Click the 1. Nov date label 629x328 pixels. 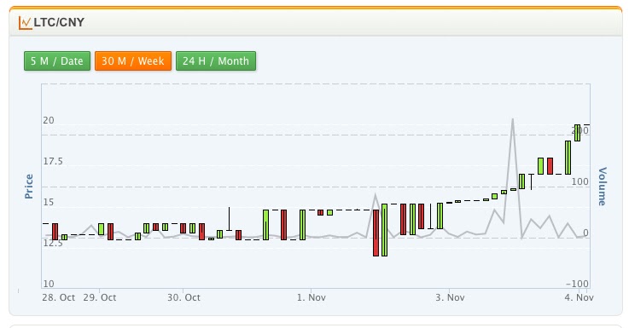click(312, 297)
